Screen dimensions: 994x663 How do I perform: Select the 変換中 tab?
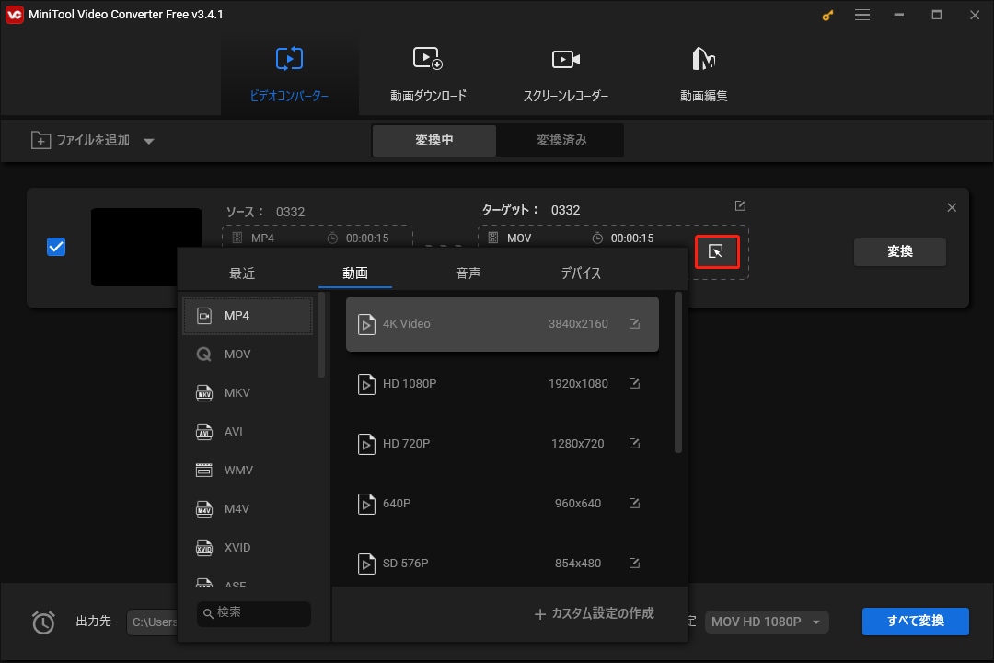[434, 140]
